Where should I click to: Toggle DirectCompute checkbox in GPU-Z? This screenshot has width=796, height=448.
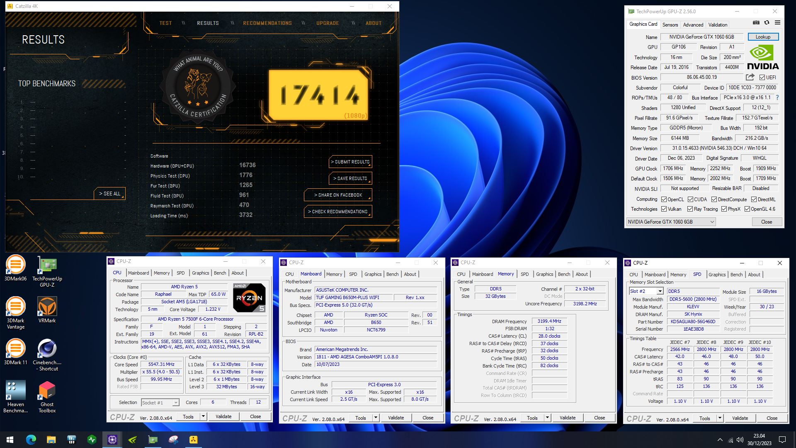[714, 200]
